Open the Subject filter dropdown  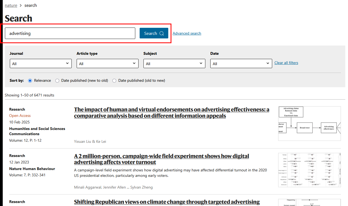click(174, 63)
